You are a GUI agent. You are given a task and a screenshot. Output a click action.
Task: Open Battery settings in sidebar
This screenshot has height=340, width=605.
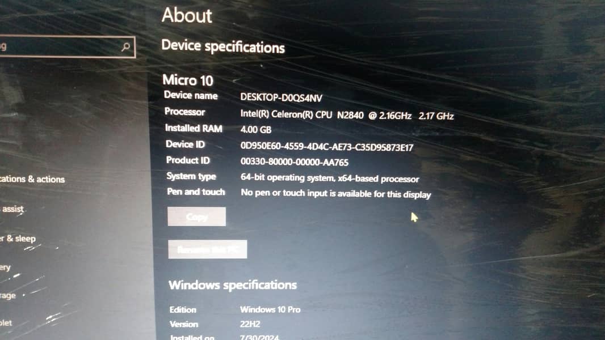(x=6, y=267)
